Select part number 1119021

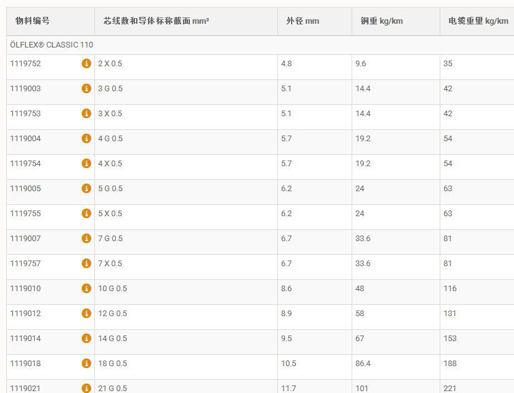coord(26,388)
